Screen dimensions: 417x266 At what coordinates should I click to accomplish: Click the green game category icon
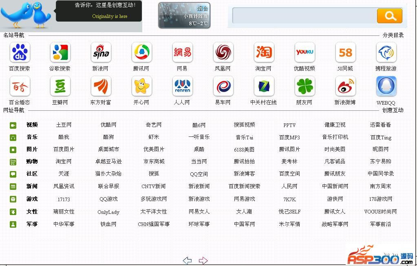13,199
